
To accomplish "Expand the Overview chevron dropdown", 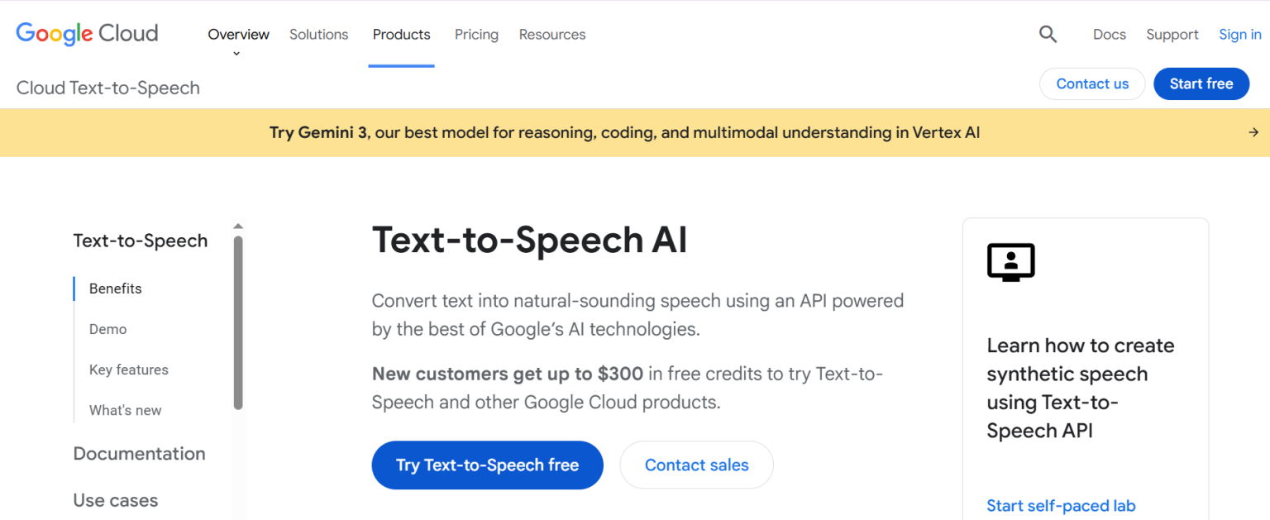I will click(x=237, y=54).
